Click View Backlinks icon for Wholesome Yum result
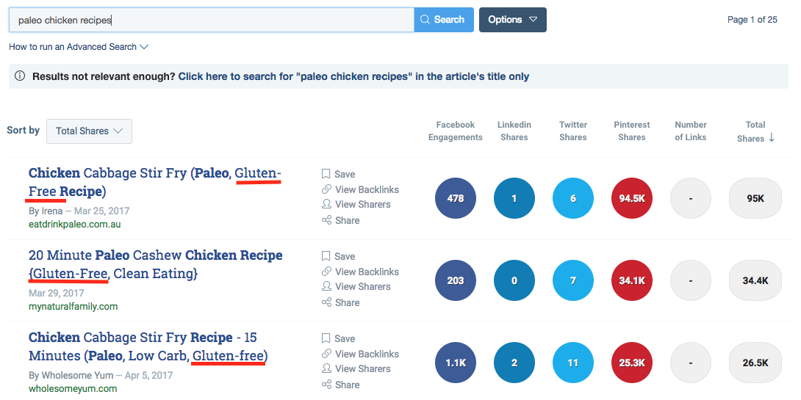Image resolution: width=801 pixels, height=400 pixels. pyautogui.click(x=326, y=354)
